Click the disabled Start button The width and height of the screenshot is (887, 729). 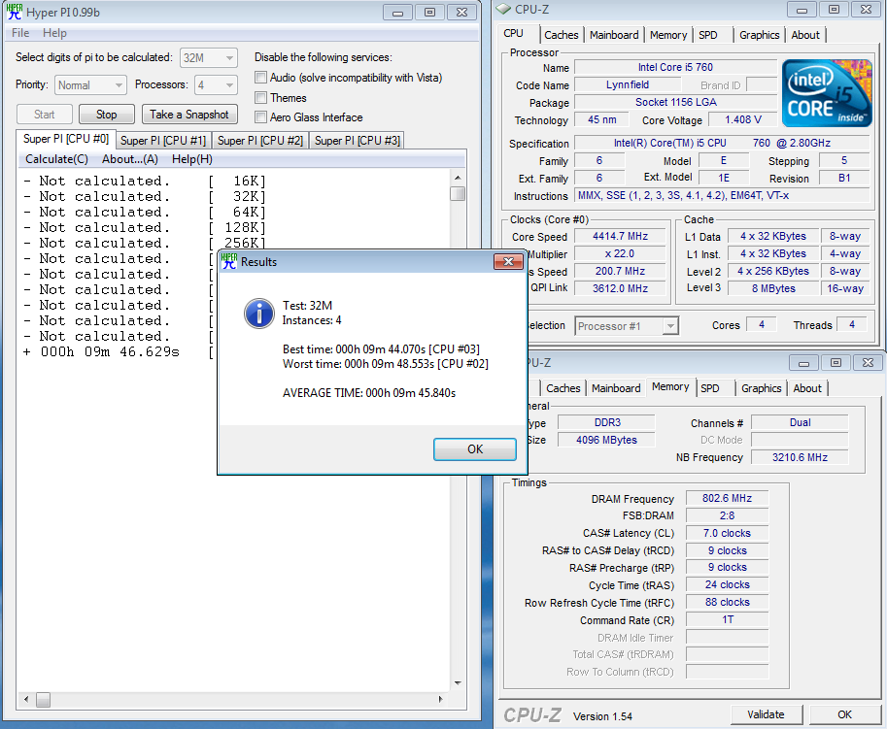(45, 115)
